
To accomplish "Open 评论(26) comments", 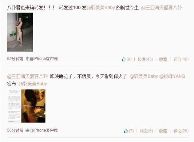I will (181, 131).
